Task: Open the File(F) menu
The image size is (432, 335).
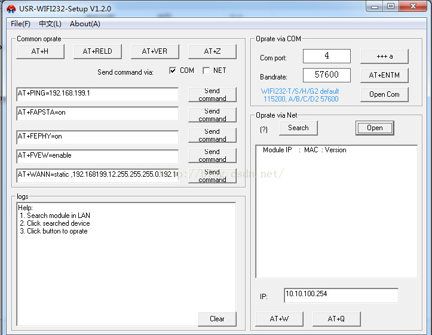Action: click(20, 24)
